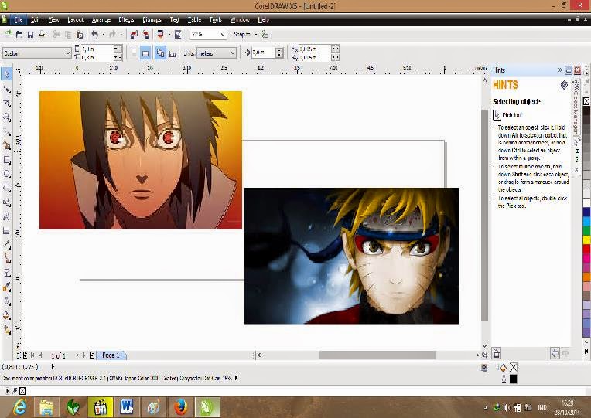The width and height of the screenshot is (591, 418).
Task: Click the Undo arrow icon
Action: pyautogui.click(x=94, y=35)
